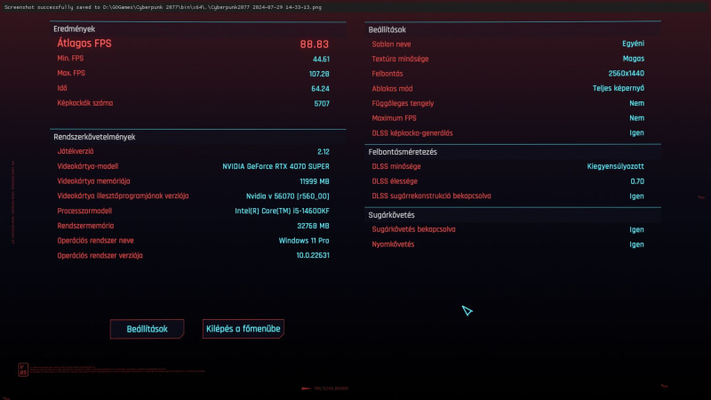Click the Max. FPS value 107.28
The height and width of the screenshot is (400, 711).
point(319,74)
